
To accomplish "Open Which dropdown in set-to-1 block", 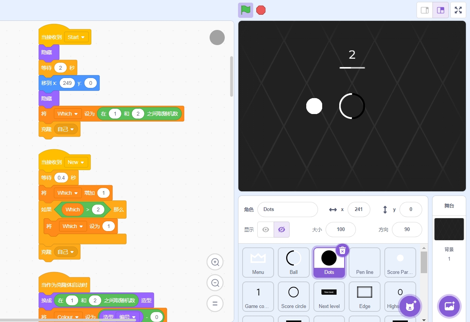I will coord(73,226).
